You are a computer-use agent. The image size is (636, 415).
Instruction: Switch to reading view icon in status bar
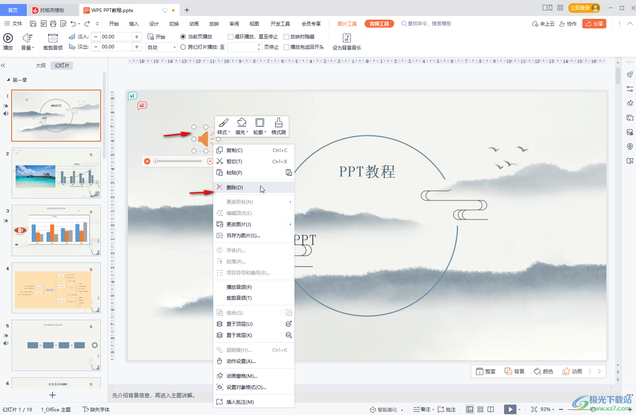491,409
